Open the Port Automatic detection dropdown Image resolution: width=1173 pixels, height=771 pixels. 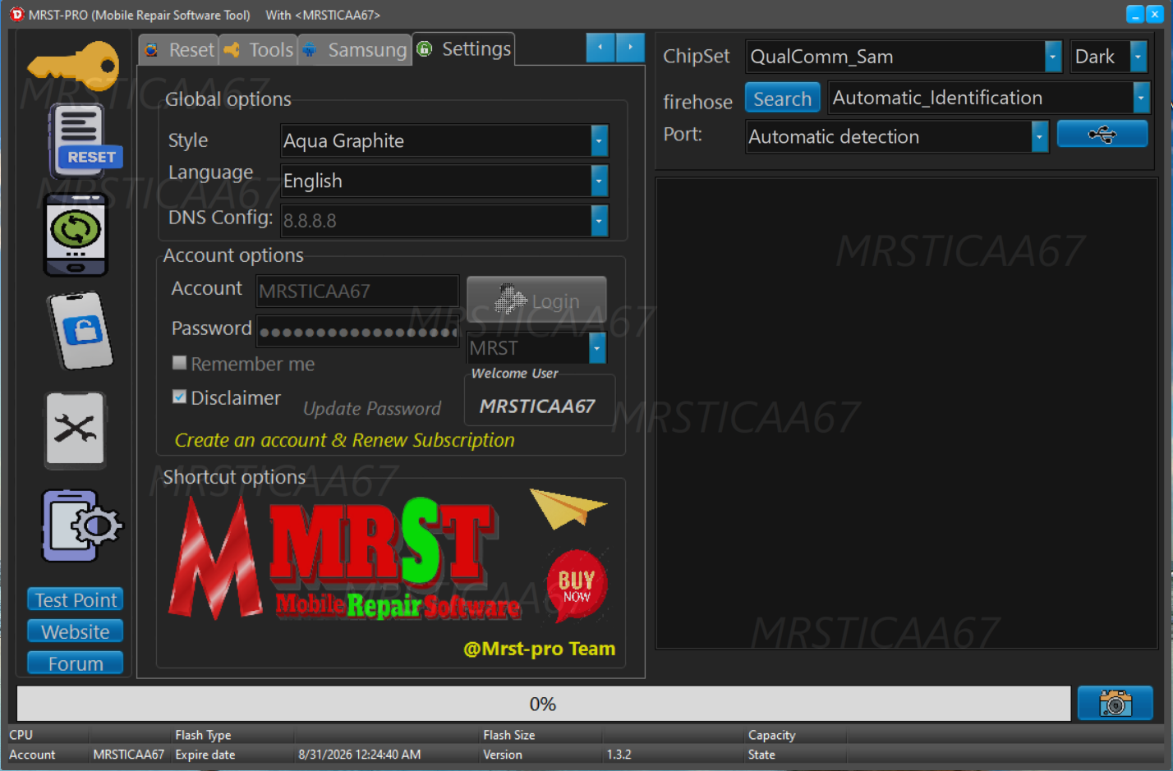tap(1040, 137)
